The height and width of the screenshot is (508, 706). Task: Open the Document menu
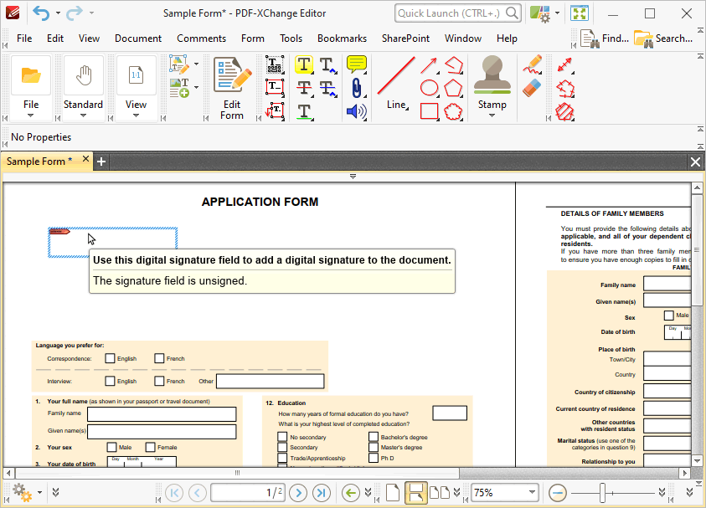pos(138,38)
